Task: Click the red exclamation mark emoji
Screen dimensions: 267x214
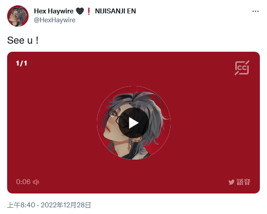Action: 88,11
